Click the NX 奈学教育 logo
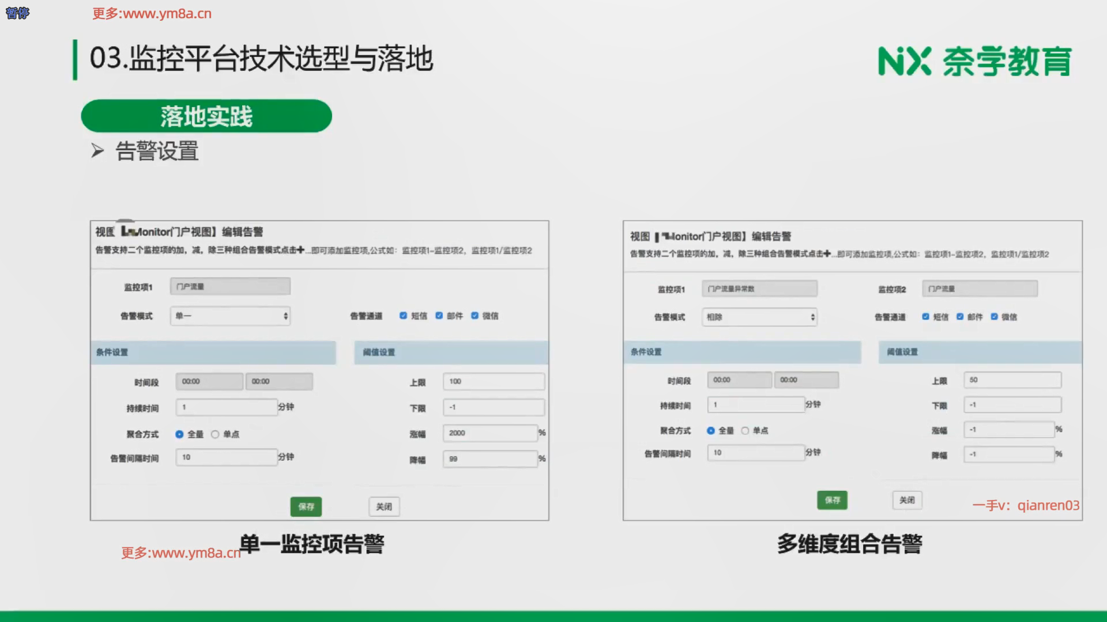Viewport: 1107px width, 622px height. pyautogui.click(x=974, y=61)
